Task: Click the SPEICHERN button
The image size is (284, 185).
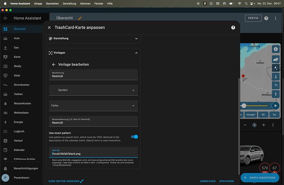Action: [x=226, y=181]
